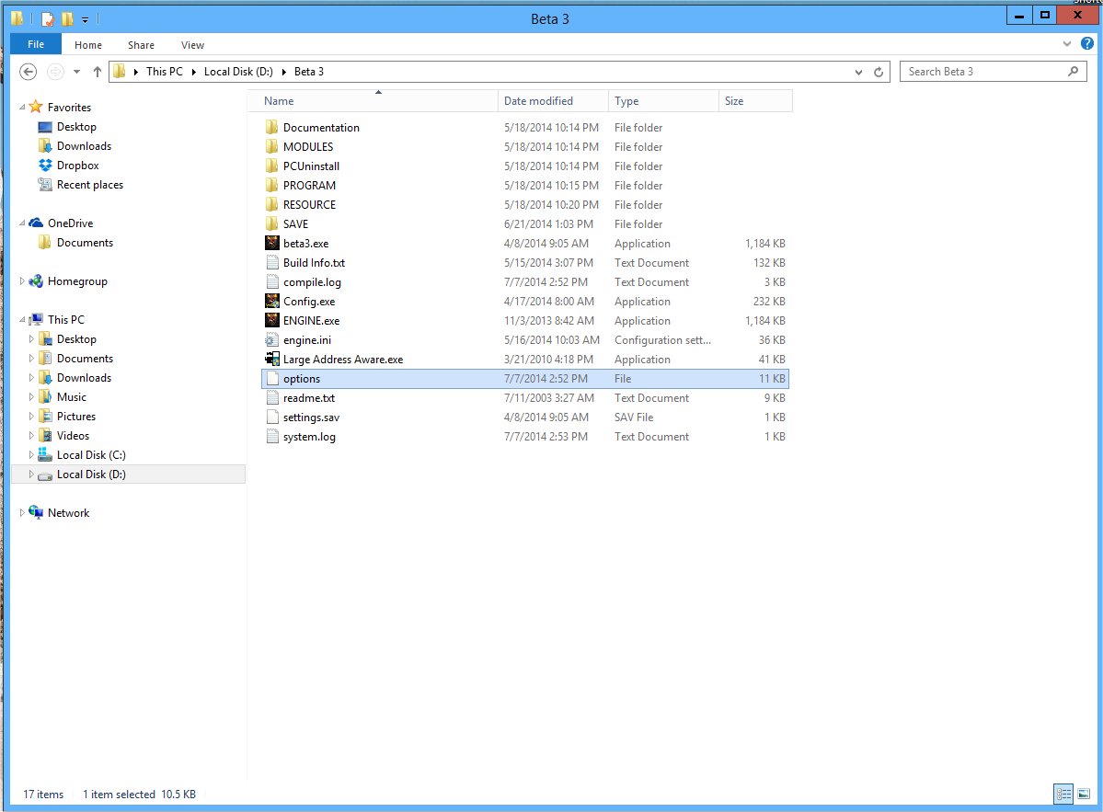Select Documents under OneDrive
Screen dimensions: 1103x812
[x=85, y=243]
